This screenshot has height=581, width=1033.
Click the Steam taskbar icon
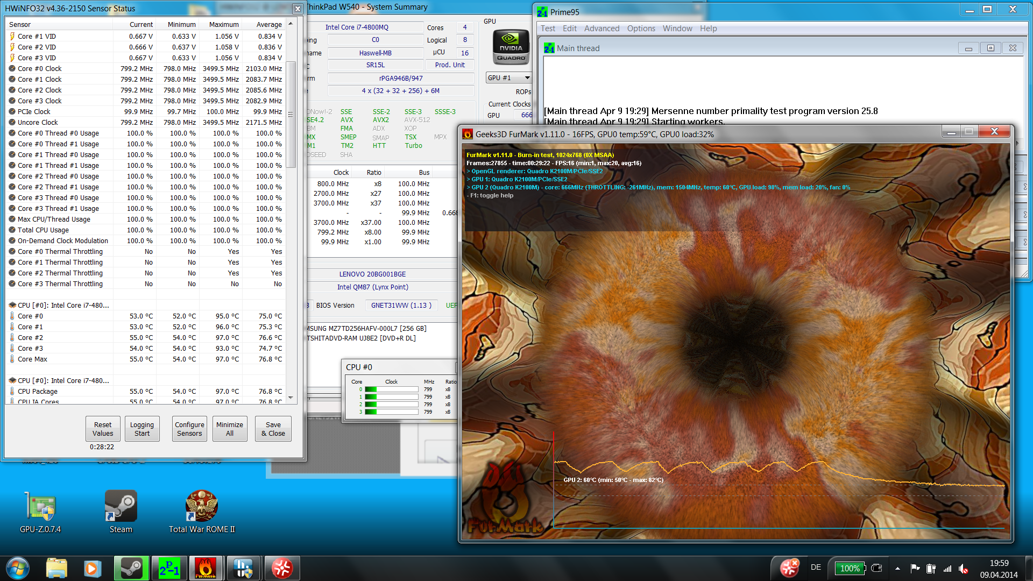click(131, 568)
